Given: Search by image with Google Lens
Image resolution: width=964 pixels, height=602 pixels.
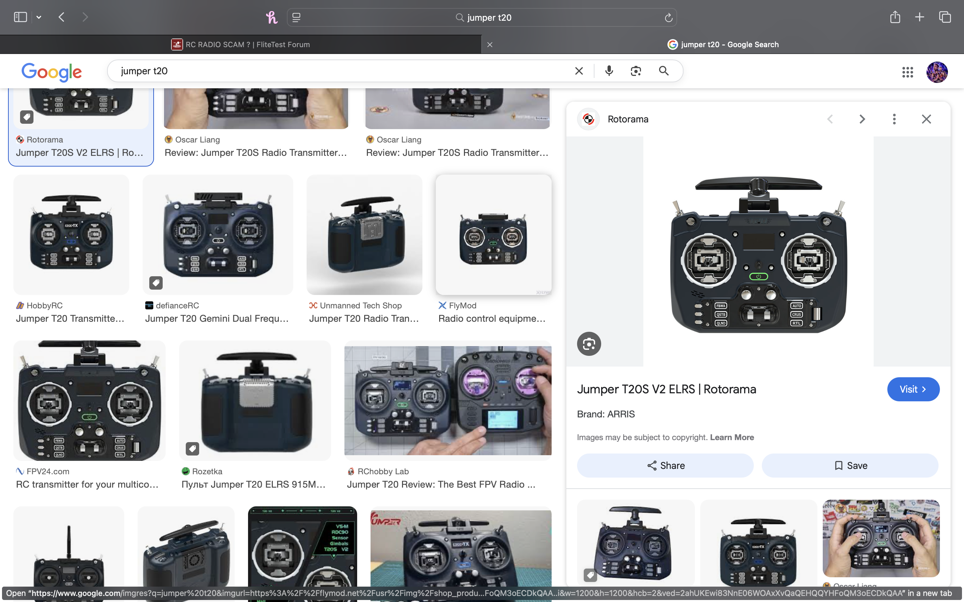Looking at the screenshot, I should [636, 71].
